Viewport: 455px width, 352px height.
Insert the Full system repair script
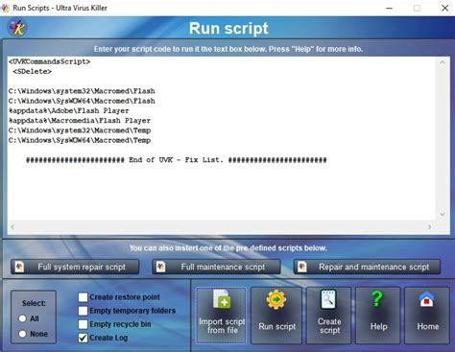pyautogui.click(x=75, y=267)
